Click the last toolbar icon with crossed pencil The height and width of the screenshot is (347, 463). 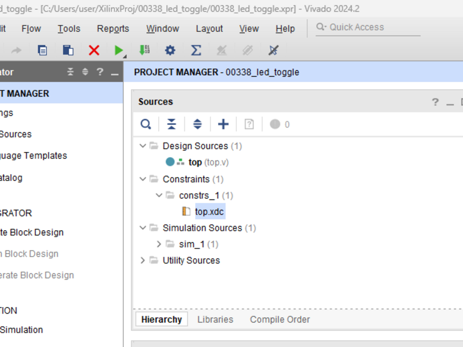pyautogui.click(x=273, y=50)
